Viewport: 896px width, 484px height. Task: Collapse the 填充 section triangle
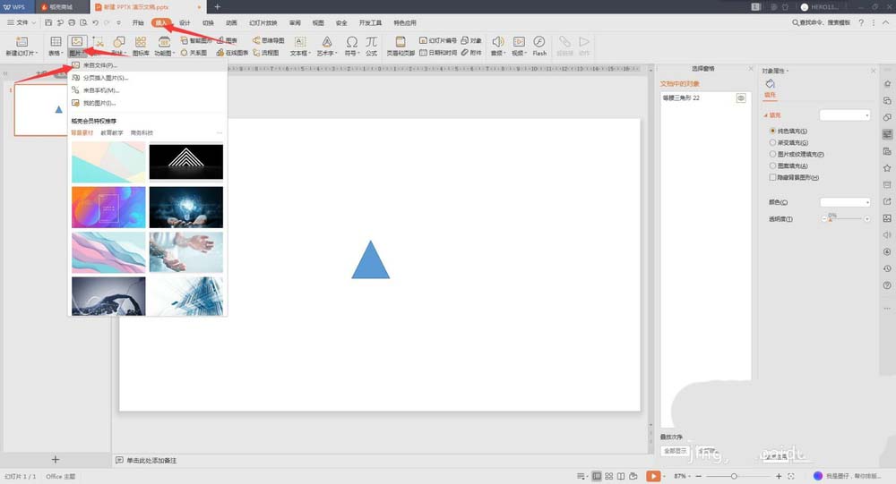point(766,115)
